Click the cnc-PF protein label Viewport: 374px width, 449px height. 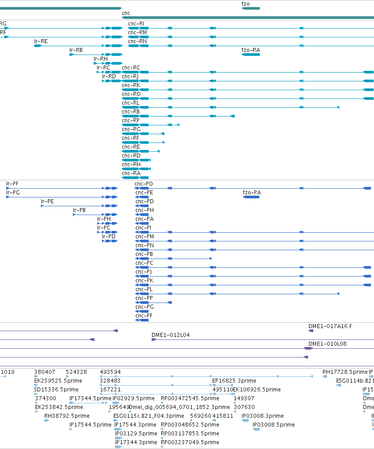pyautogui.click(x=144, y=316)
